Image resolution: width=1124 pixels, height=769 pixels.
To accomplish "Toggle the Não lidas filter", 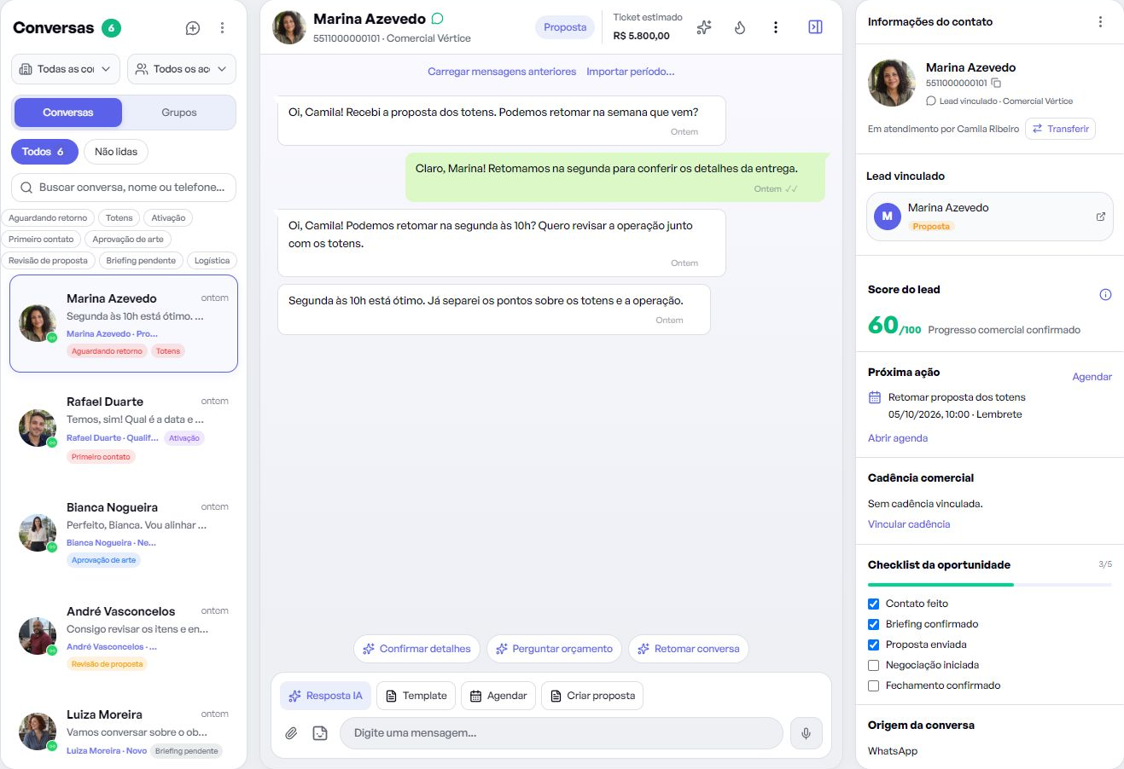I will [x=116, y=152].
